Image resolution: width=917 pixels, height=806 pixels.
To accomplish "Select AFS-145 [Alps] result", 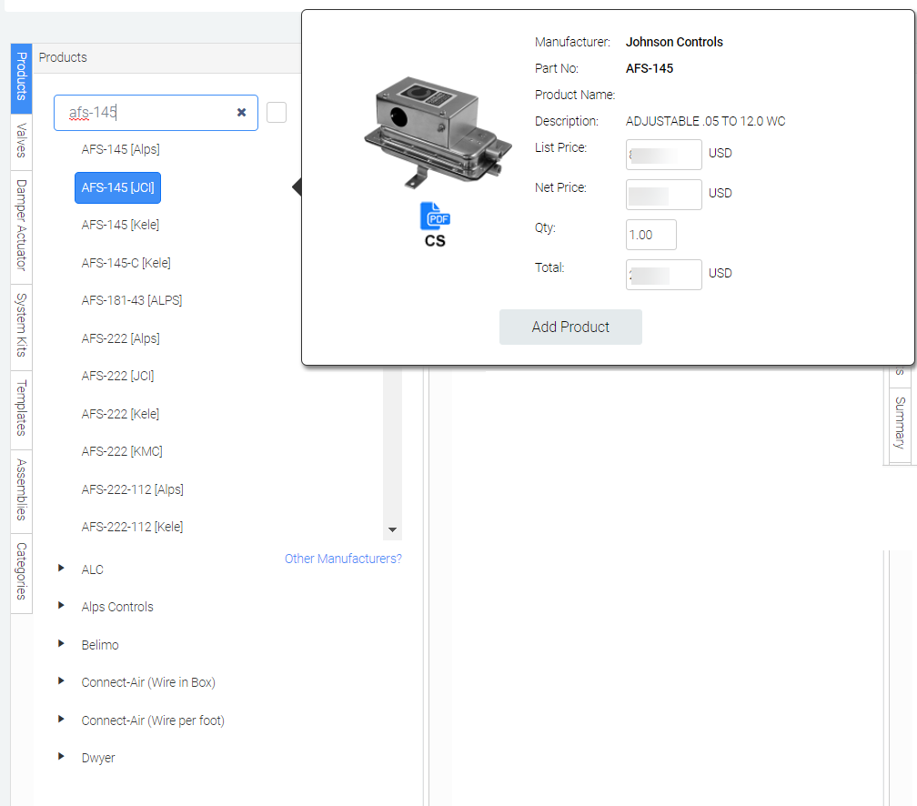I will point(120,149).
